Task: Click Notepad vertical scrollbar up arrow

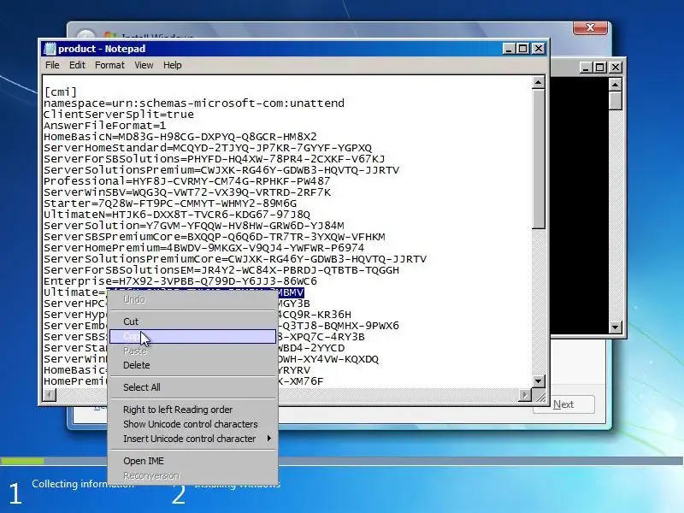Action: (x=539, y=82)
